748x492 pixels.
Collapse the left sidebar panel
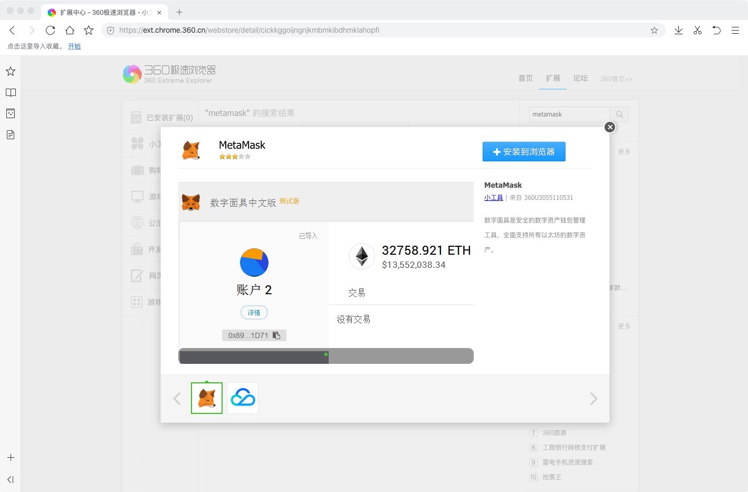(11, 479)
